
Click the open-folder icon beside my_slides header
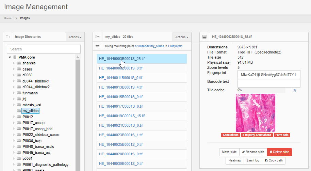click(x=97, y=37)
